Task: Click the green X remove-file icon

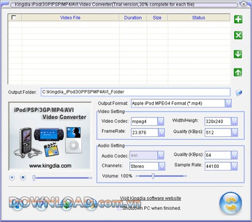Action: (238, 35)
